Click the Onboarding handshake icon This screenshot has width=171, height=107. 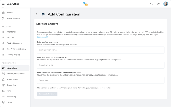click(x=3, y=85)
